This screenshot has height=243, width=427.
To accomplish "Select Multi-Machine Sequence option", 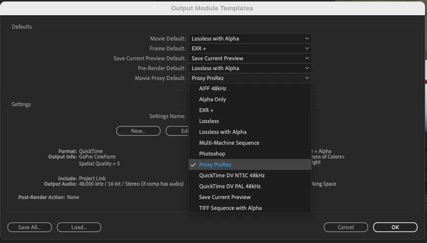I will click(x=250, y=143).
